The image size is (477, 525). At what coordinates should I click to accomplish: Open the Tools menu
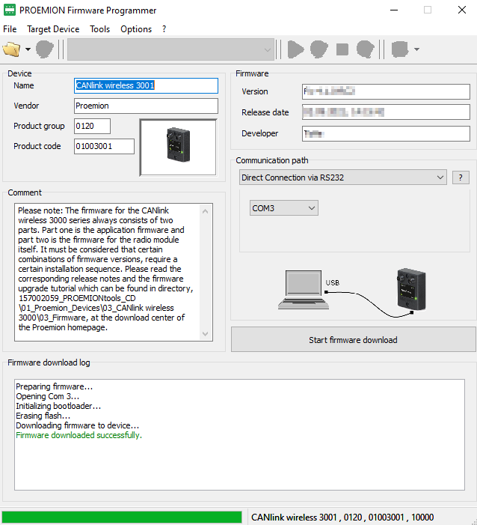tap(99, 29)
